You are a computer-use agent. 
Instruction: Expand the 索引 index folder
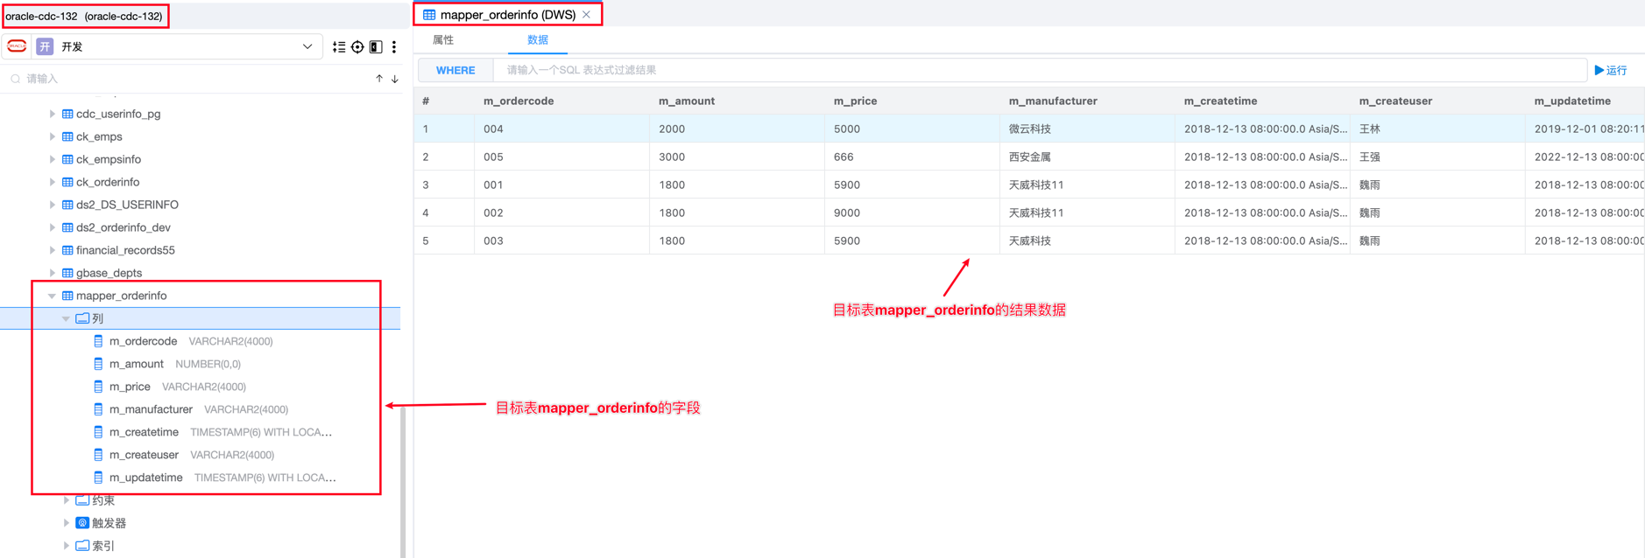coord(67,546)
